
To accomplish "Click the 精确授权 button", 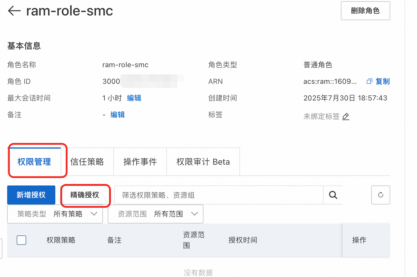I will pos(85,195).
